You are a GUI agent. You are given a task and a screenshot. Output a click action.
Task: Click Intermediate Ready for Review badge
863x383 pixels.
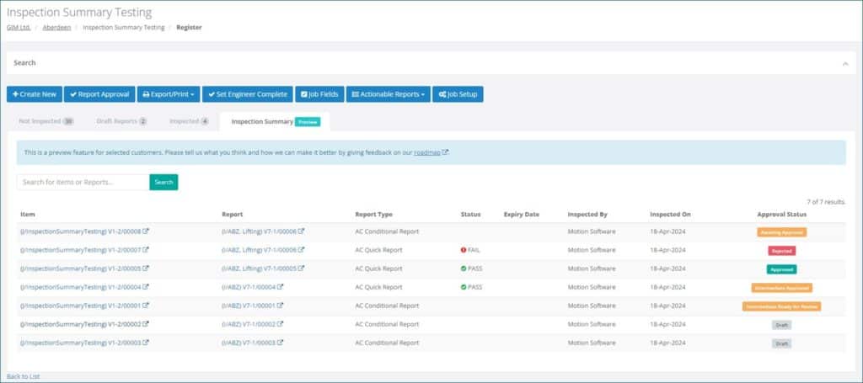[x=781, y=306]
